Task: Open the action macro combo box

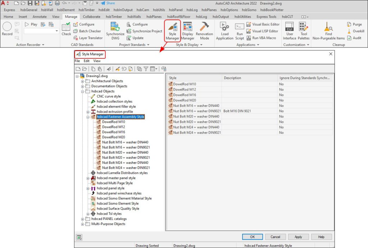Action: (x=41, y=31)
